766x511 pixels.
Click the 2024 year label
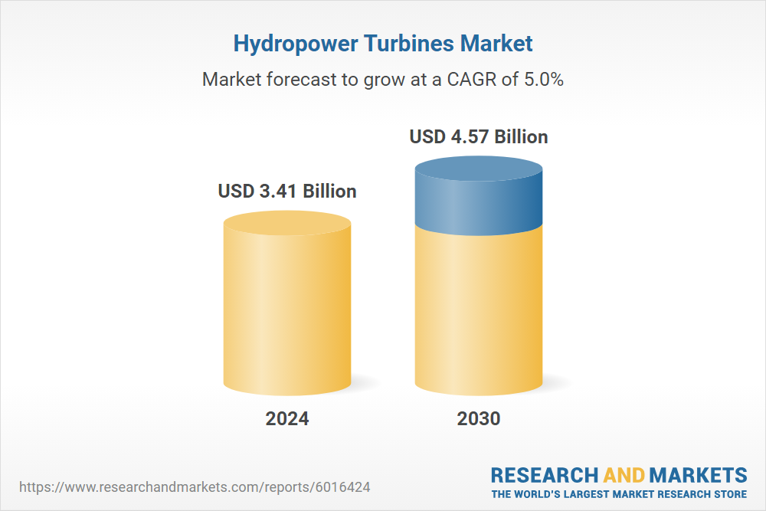pos(287,418)
